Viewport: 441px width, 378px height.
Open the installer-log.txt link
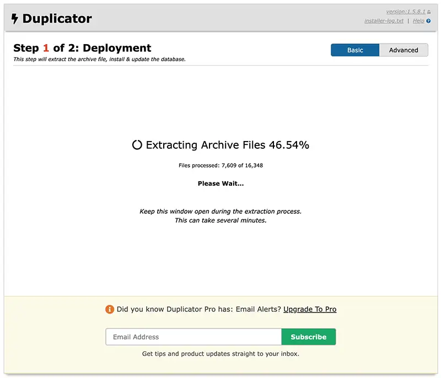(x=384, y=21)
